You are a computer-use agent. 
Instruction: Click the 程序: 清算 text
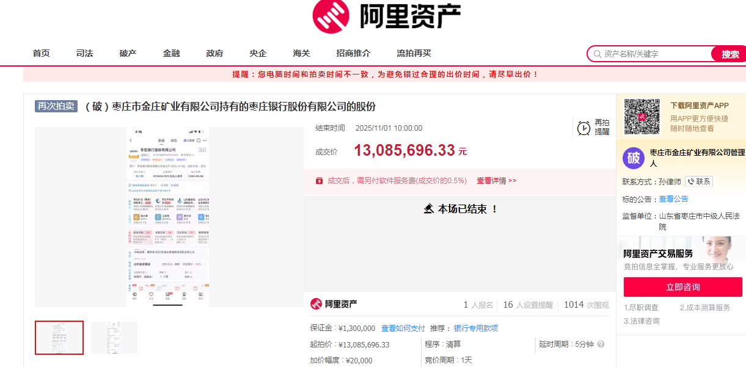tap(443, 344)
